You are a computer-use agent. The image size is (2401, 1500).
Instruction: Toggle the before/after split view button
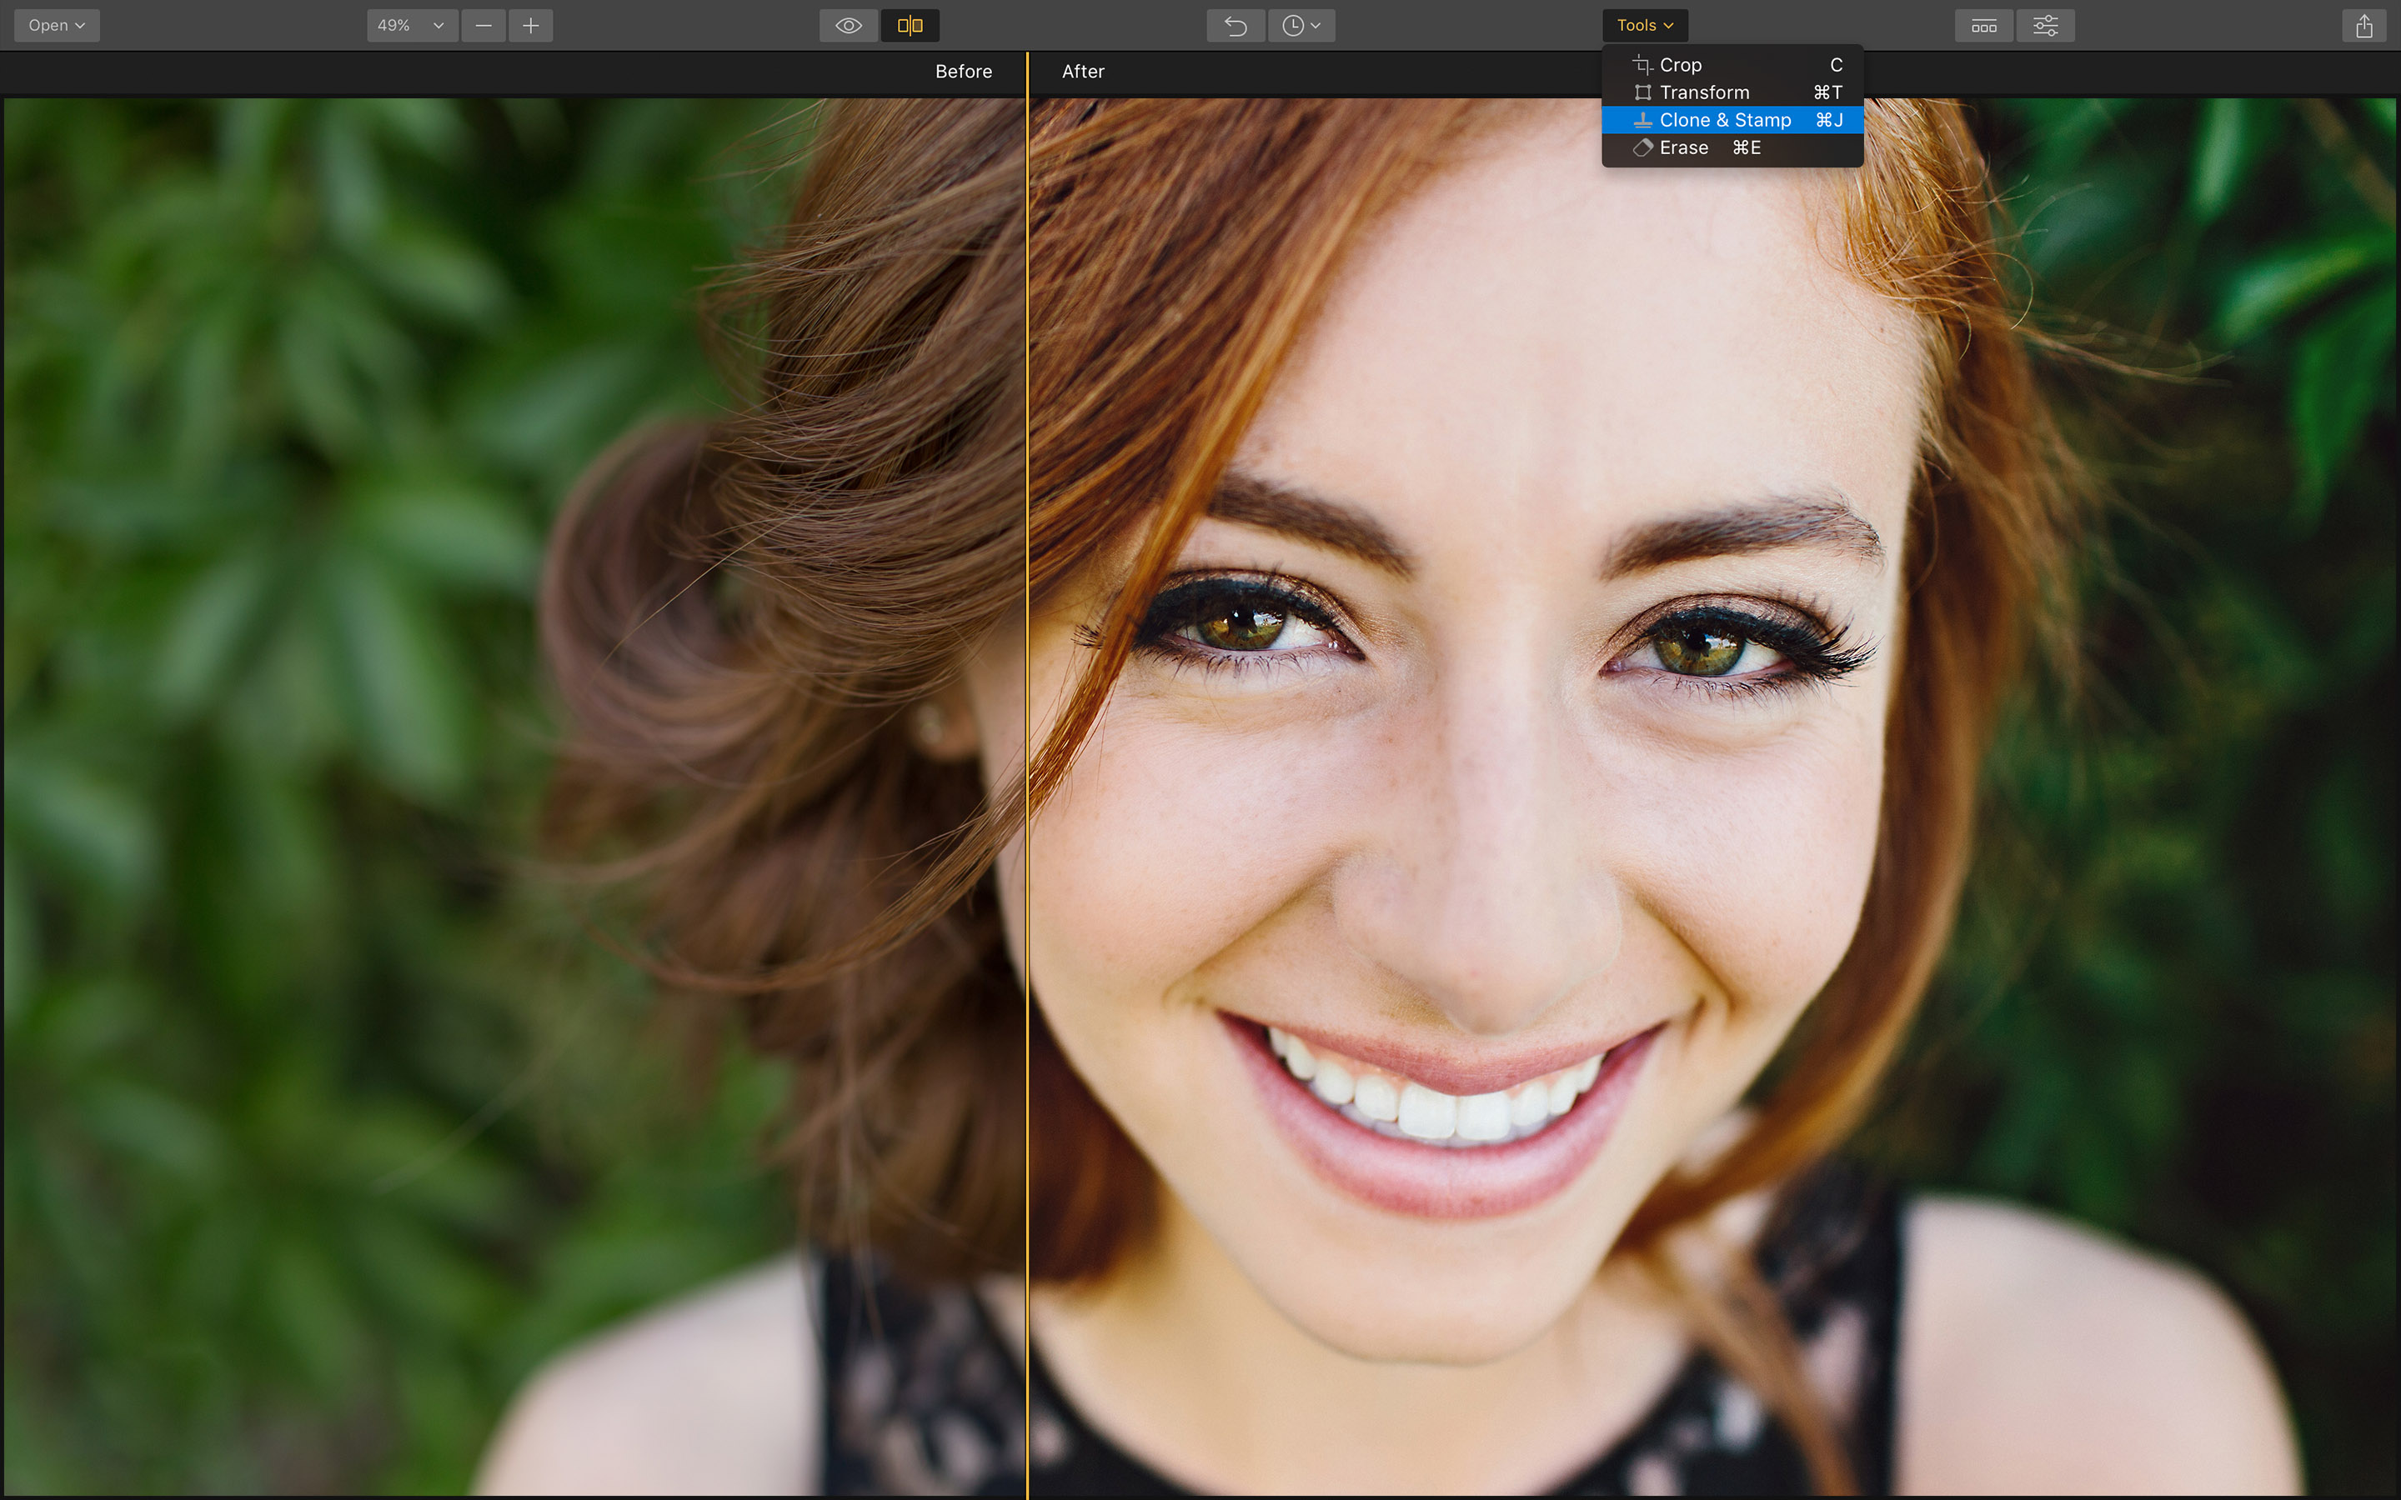coord(910,26)
